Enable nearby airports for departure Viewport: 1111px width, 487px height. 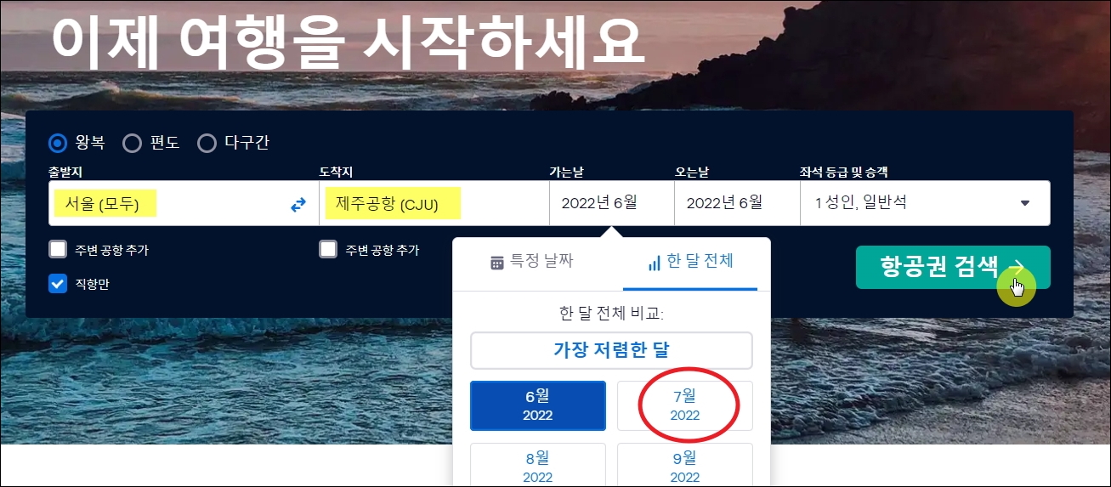[58, 249]
